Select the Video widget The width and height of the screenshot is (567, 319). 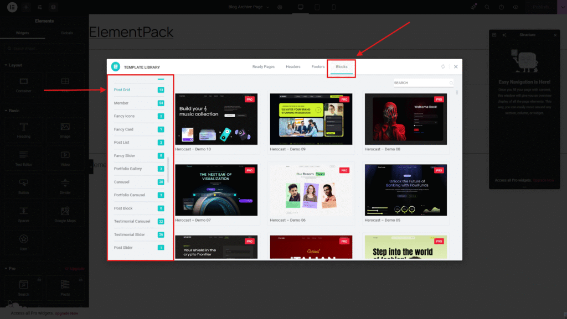pos(65,159)
